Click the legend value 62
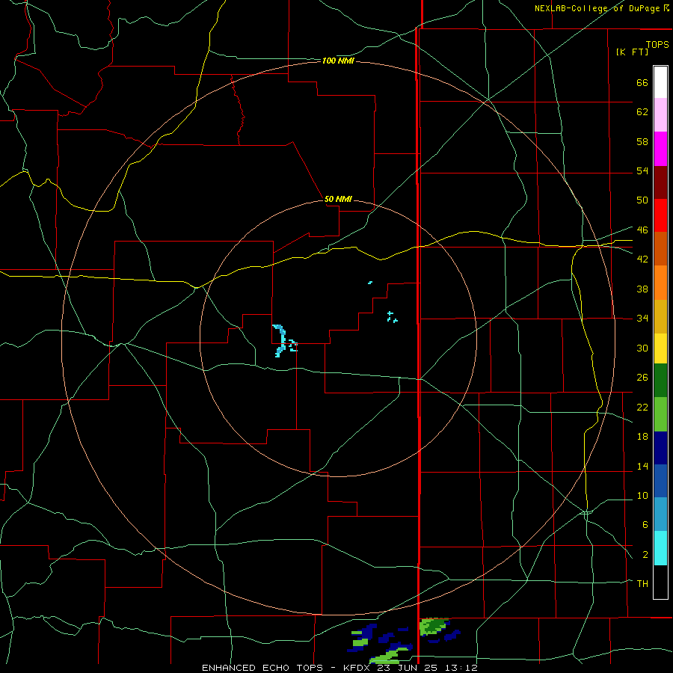This screenshot has width=673, height=673. tap(642, 112)
